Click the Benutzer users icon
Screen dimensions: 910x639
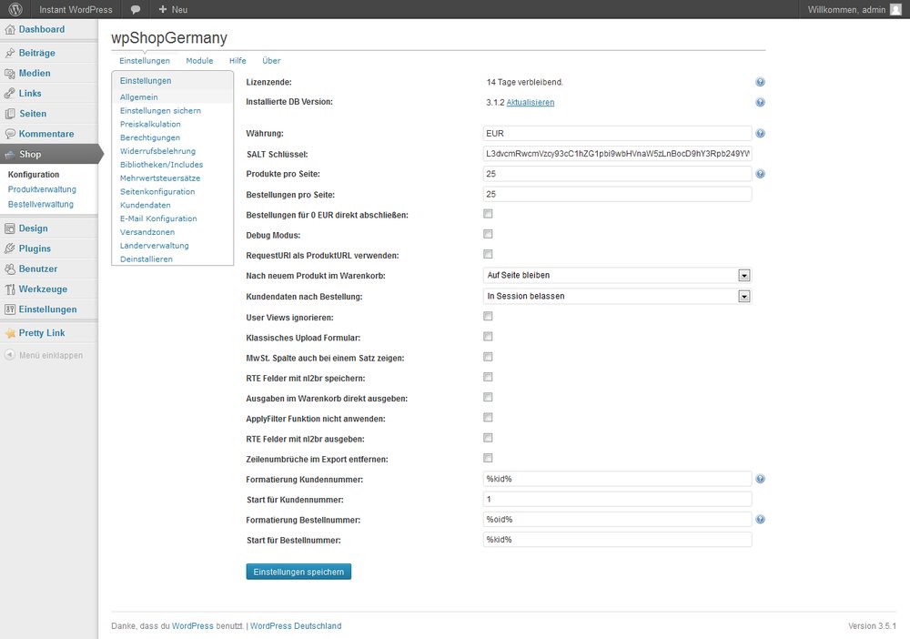coord(10,269)
